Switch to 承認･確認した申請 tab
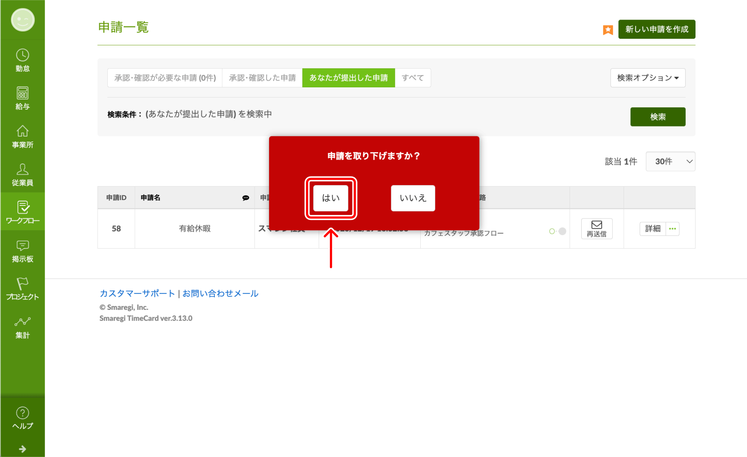The width and height of the screenshot is (747, 457). click(x=262, y=78)
